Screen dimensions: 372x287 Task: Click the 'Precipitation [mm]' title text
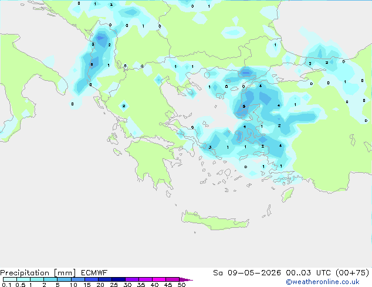click(38, 273)
